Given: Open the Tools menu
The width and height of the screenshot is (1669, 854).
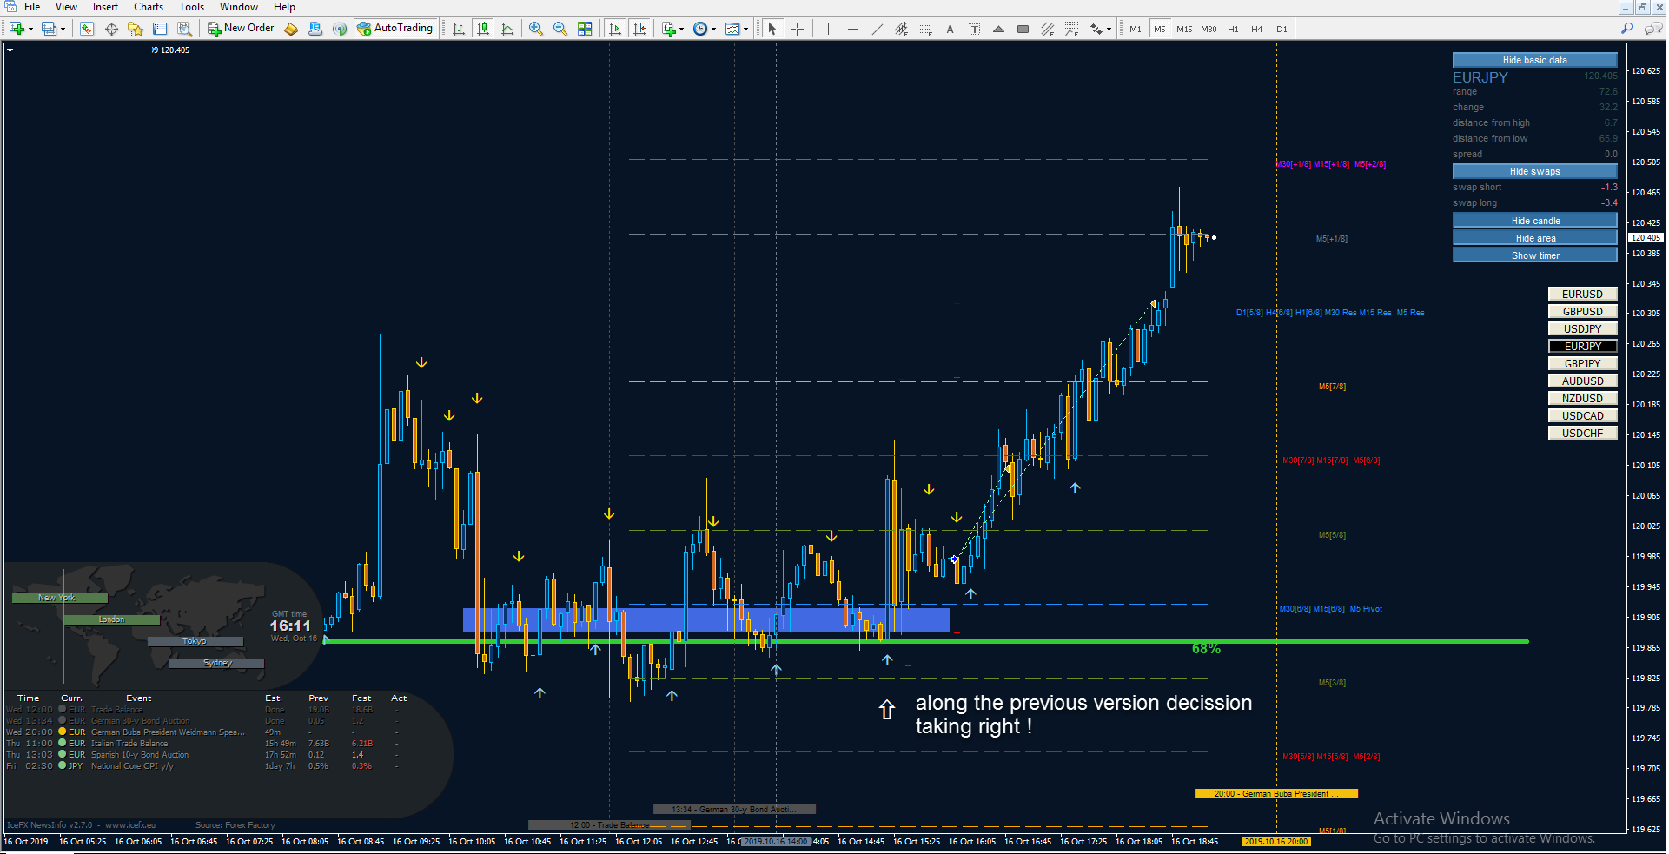Looking at the screenshot, I should point(191,7).
